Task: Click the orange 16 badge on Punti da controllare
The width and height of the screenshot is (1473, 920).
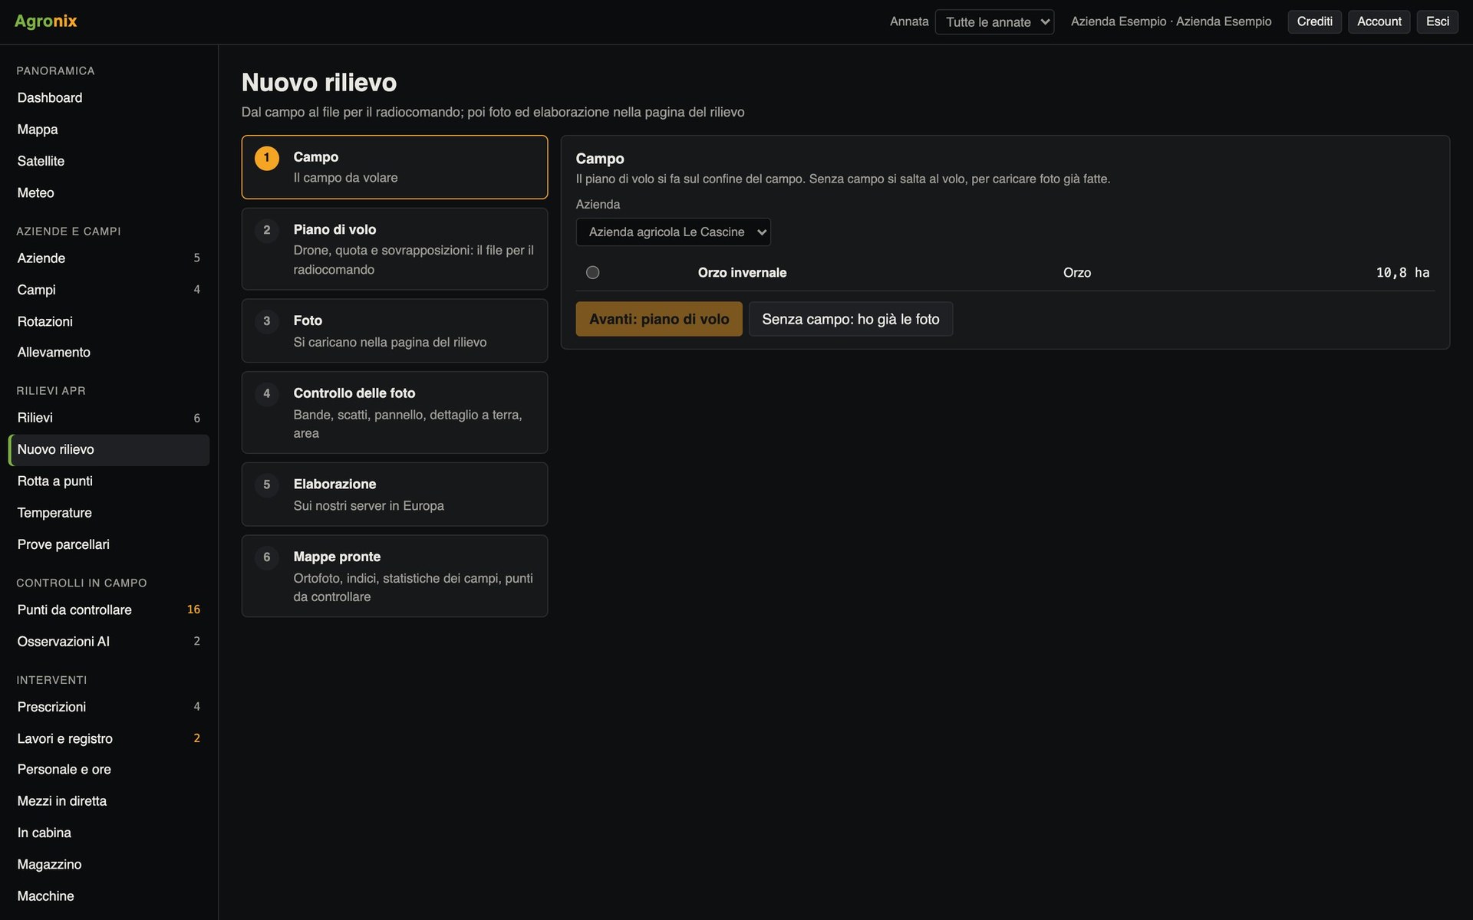Action: click(193, 609)
